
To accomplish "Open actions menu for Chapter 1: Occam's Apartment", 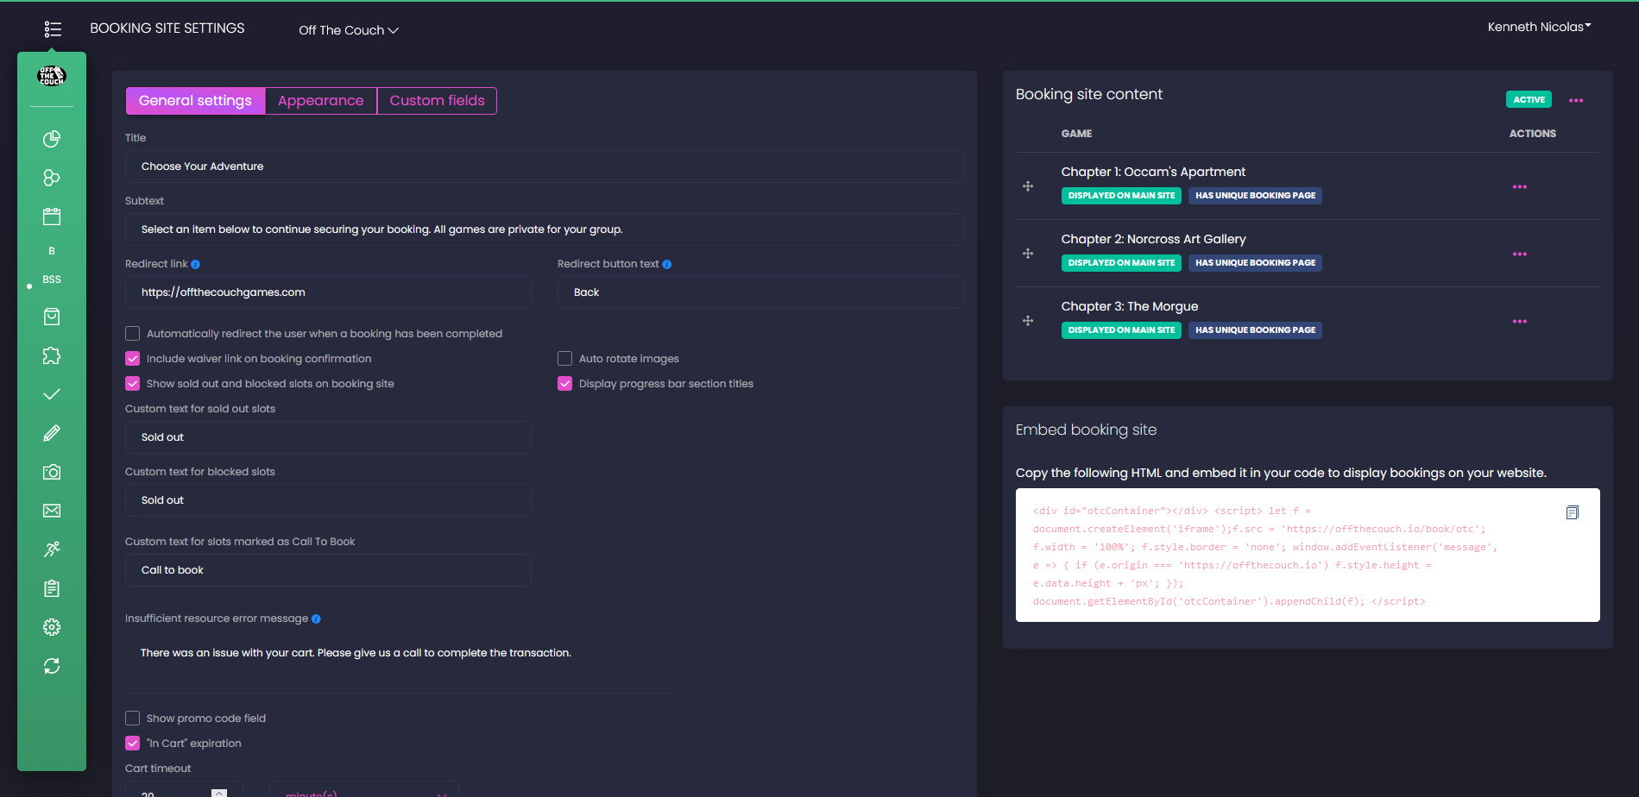I will pyautogui.click(x=1520, y=187).
